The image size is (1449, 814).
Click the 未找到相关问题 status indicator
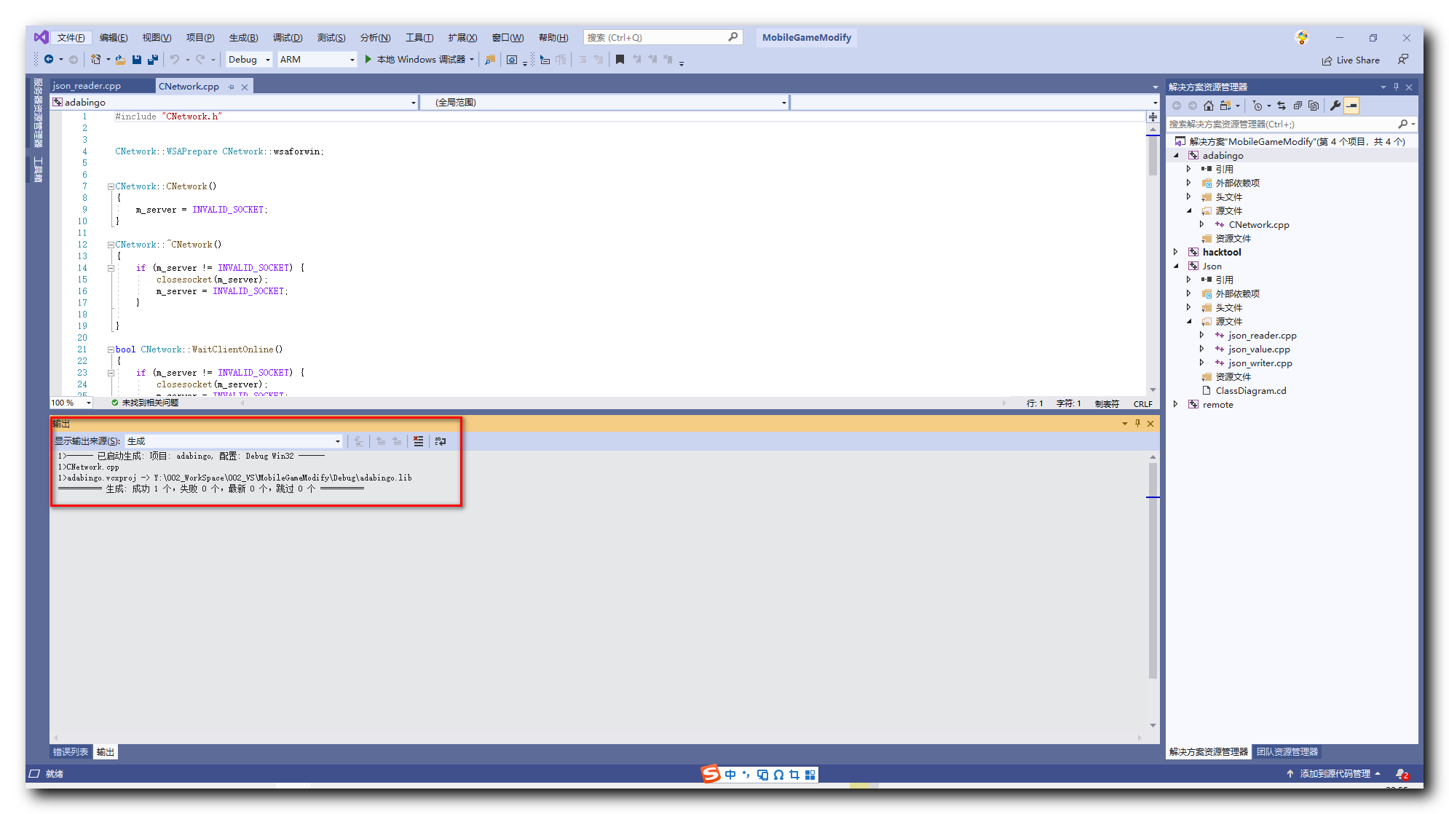pos(145,403)
